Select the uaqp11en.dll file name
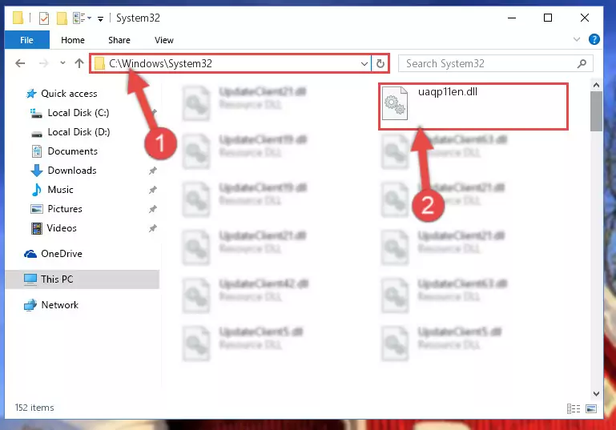 (448, 92)
